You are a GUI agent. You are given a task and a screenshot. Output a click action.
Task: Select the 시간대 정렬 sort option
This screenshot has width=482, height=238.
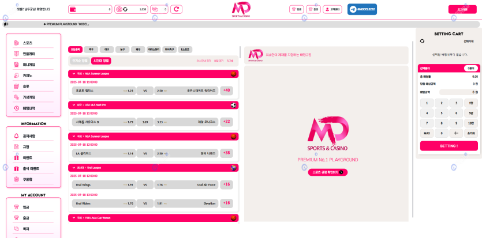point(101,61)
